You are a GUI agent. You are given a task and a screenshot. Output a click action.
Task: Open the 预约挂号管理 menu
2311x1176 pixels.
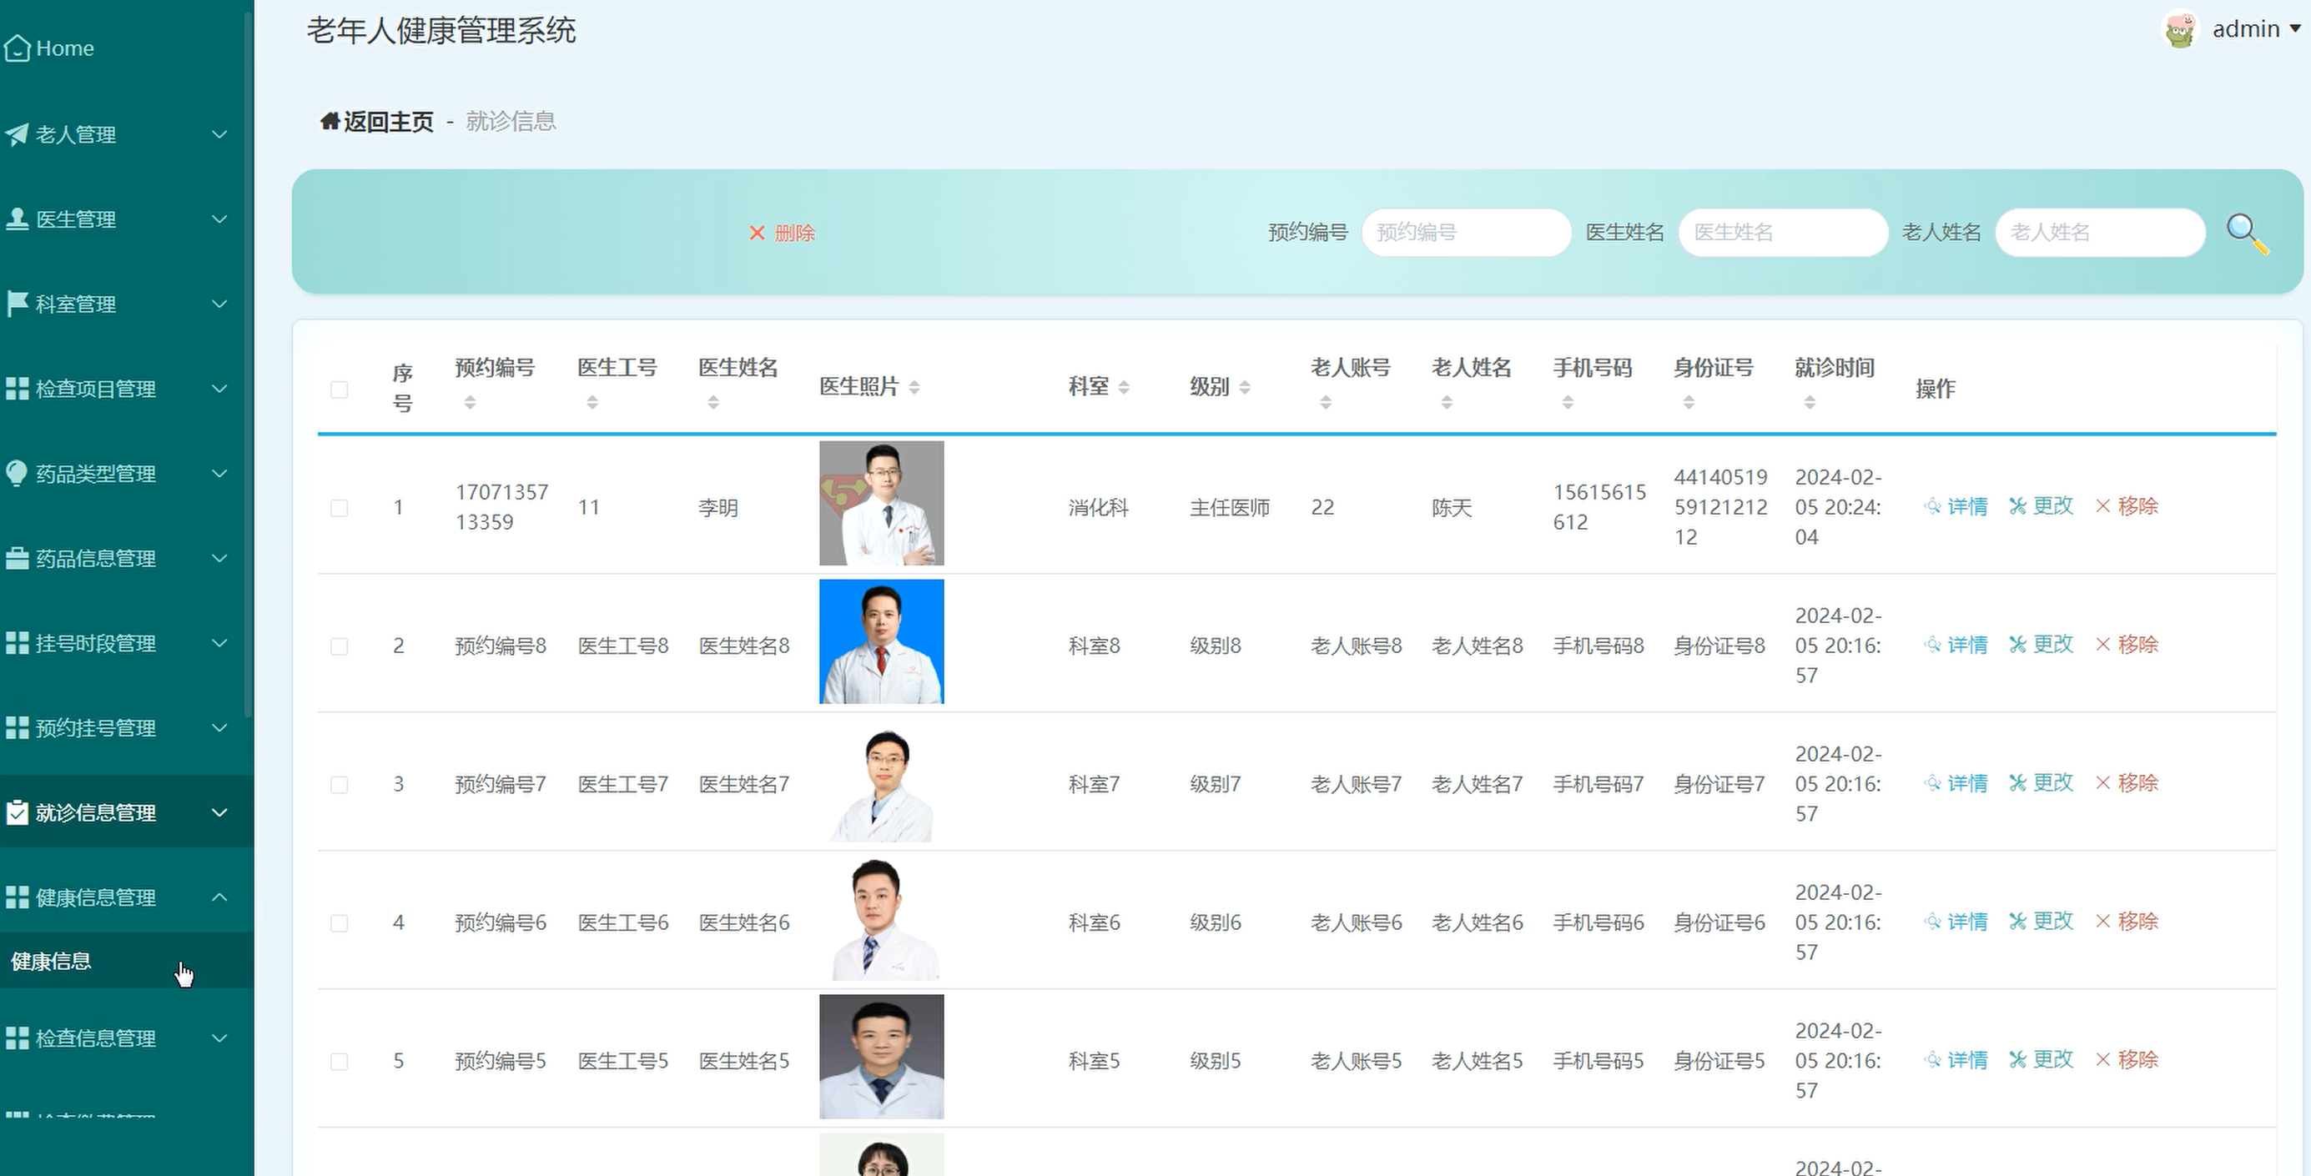pyautogui.click(x=126, y=727)
